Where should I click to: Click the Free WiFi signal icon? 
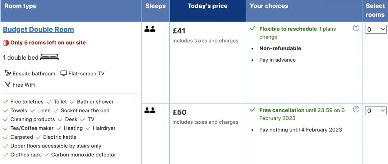click(x=8, y=85)
